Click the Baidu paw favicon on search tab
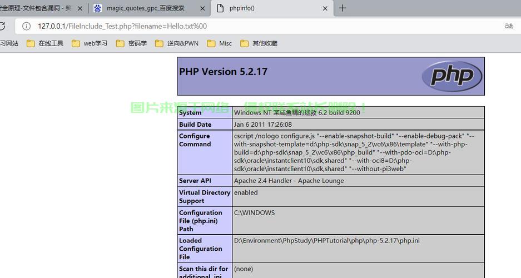521x278 pixels. (97, 8)
